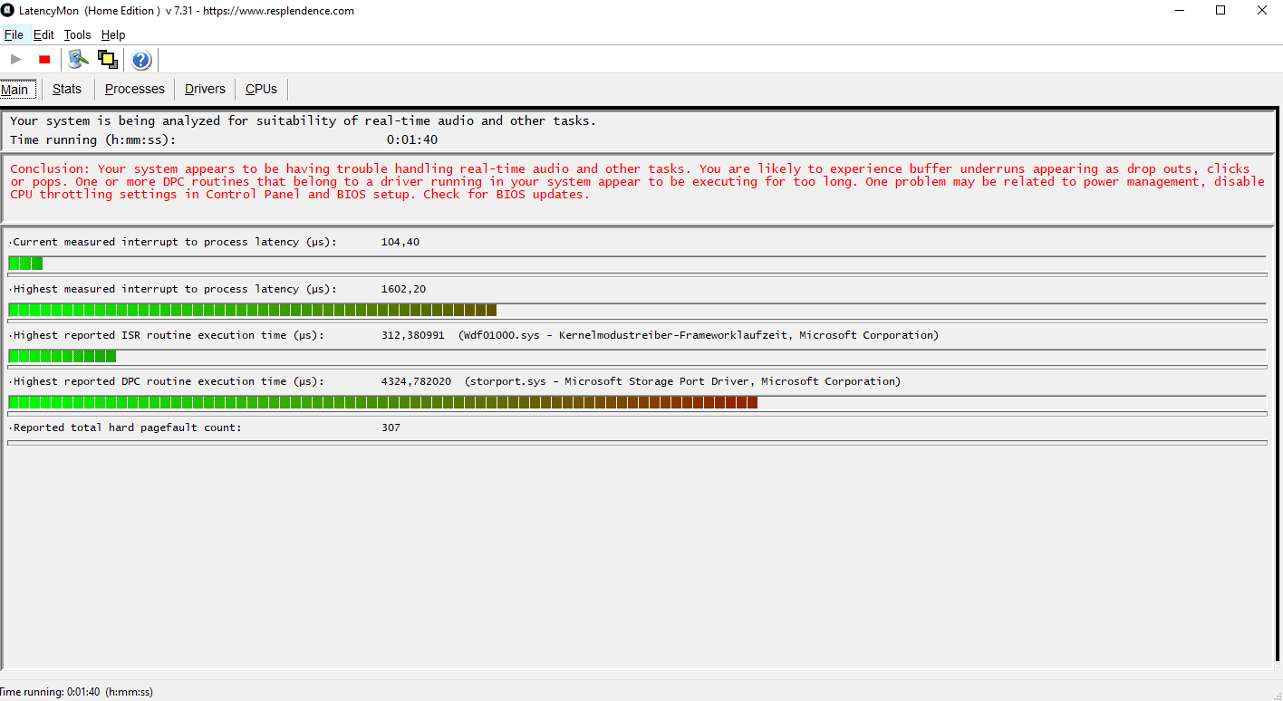Click the storport.sys DPC driver text
The width and height of the screenshot is (1283, 701).
[x=682, y=381]
